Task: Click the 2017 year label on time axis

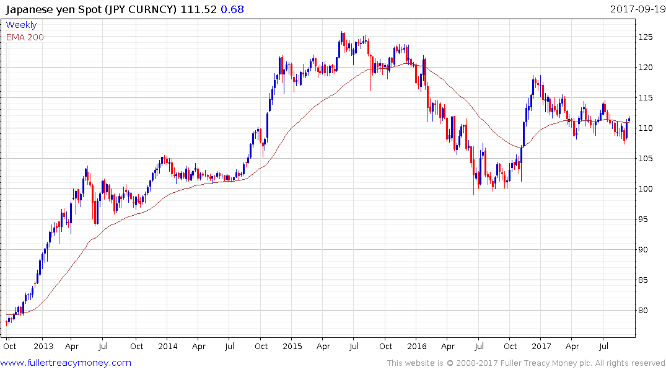Action: tap(541, 347)
